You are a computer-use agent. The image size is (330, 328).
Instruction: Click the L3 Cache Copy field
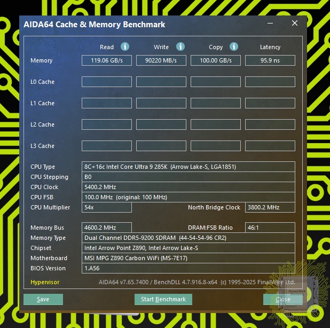(216, 146)
